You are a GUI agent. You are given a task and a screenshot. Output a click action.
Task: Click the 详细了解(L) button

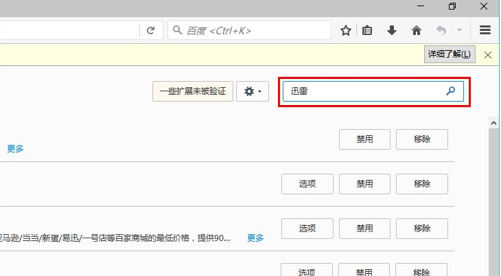[450, 54]
